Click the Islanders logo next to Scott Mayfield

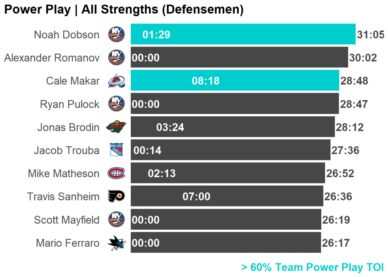[x=116, y=220]
